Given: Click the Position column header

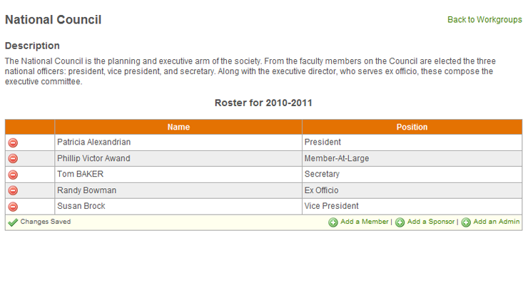Looking at the screenshot, I should [412, 127].
